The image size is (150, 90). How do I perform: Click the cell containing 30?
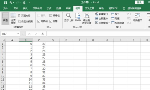[x=39, y=69]
